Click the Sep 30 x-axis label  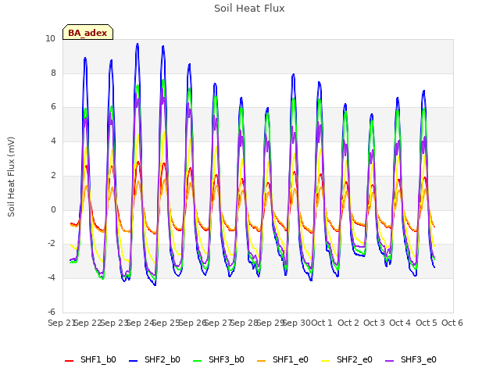[x=297, y=323]
